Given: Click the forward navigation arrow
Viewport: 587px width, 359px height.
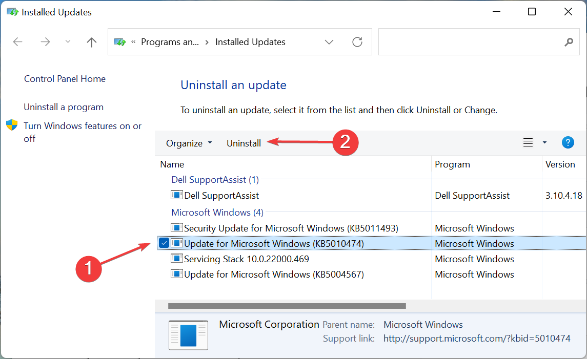Looking at the screenshot, I should 45,42.
